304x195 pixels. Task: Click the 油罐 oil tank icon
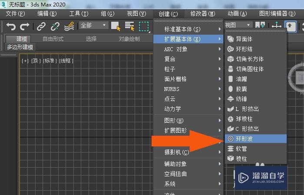pos(231,79)
